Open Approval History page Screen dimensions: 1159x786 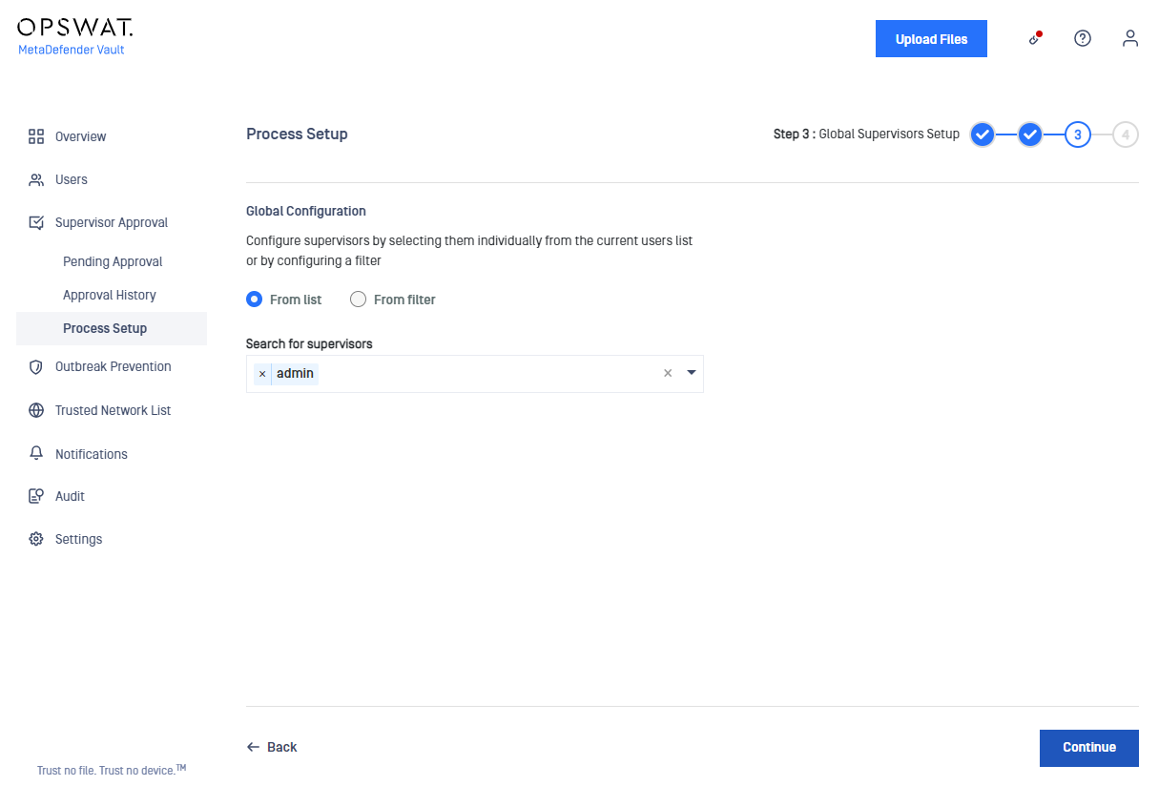(112, 295)
